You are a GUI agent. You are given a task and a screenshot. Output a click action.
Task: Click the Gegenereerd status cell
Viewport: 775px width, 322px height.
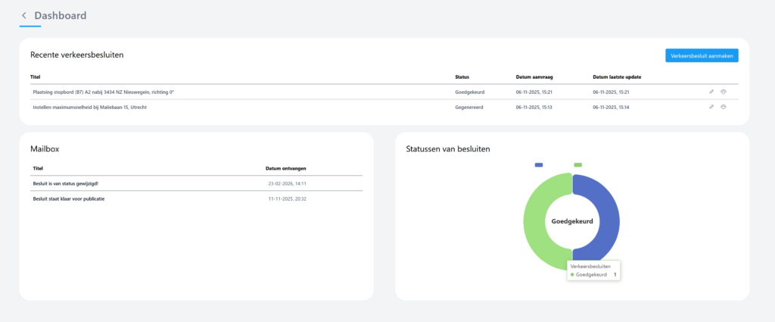tap(469, 107)
